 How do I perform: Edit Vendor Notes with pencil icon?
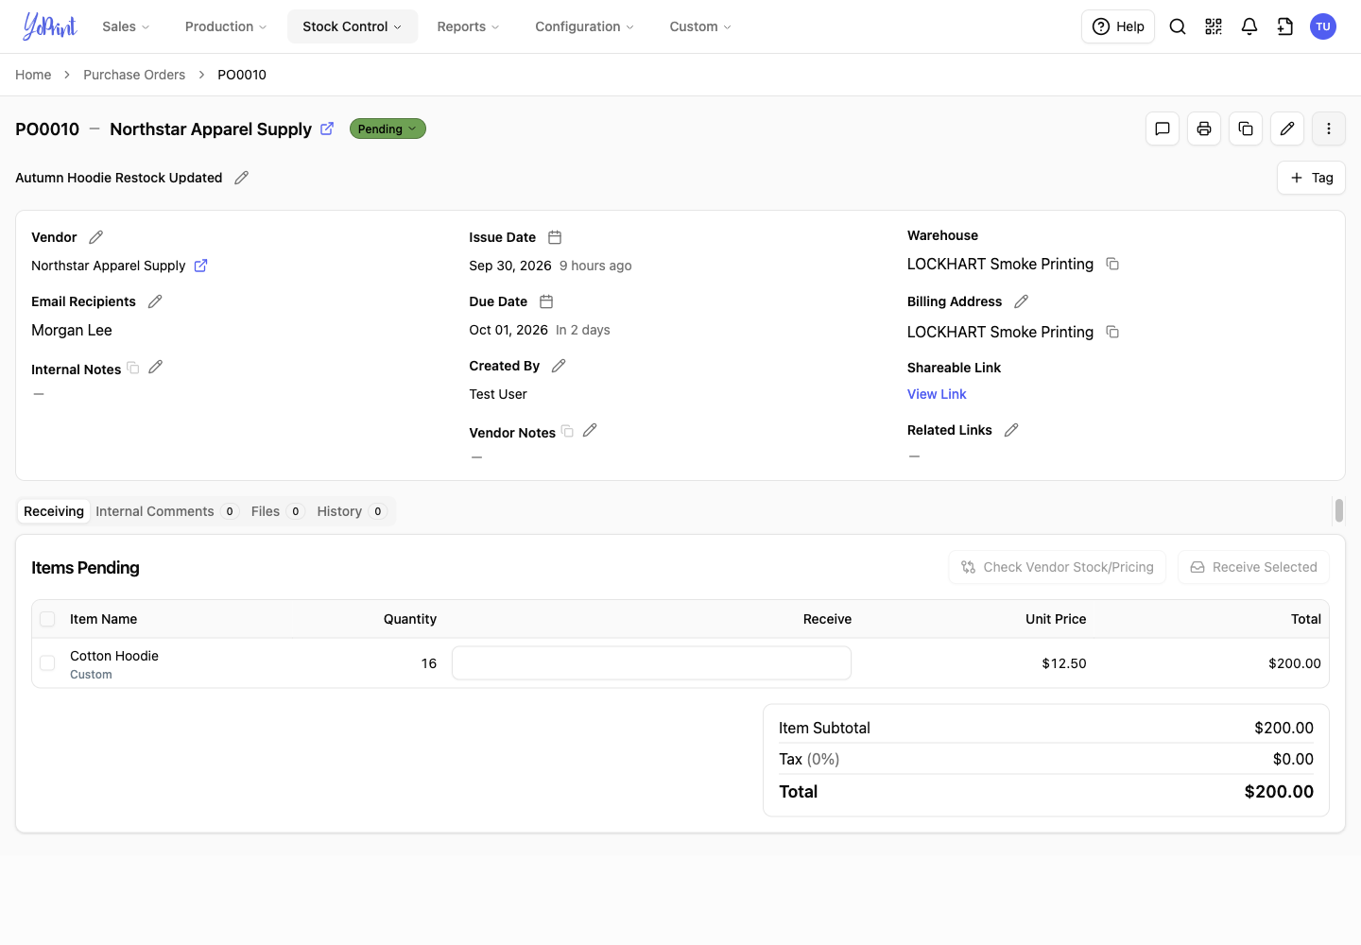click(x=590, y=430)
